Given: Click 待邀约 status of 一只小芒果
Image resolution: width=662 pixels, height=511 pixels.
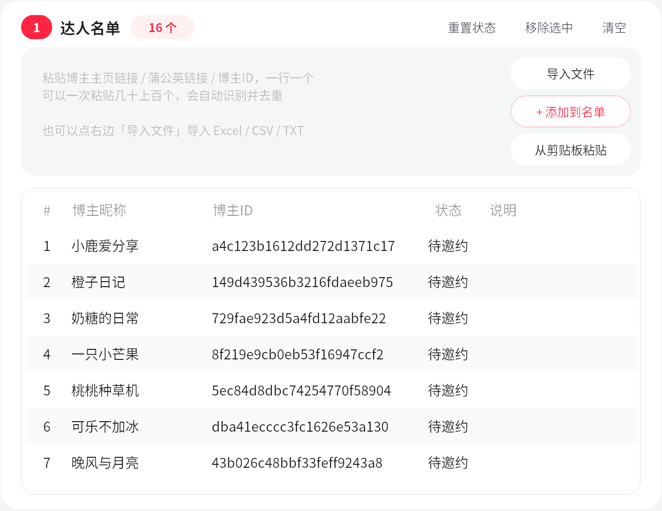Looking at the screenshot, I should [448, 354].
